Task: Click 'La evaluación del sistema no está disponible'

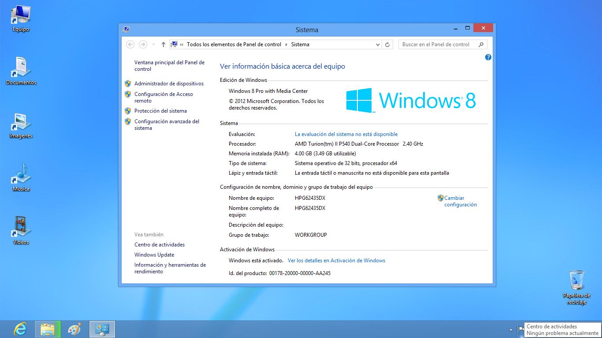Action: click(x=346, y=134)
